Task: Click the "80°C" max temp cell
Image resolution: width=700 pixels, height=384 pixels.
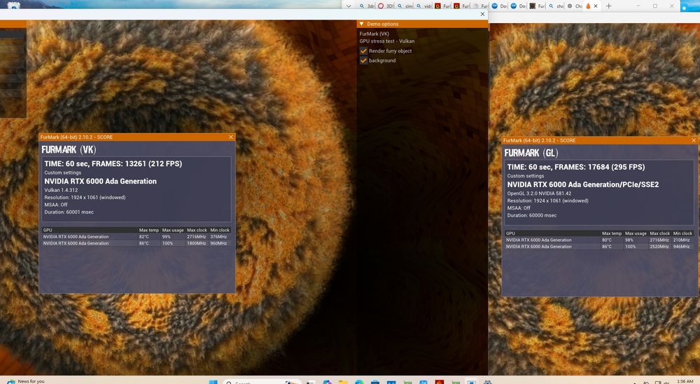Action: coord(607,240)
